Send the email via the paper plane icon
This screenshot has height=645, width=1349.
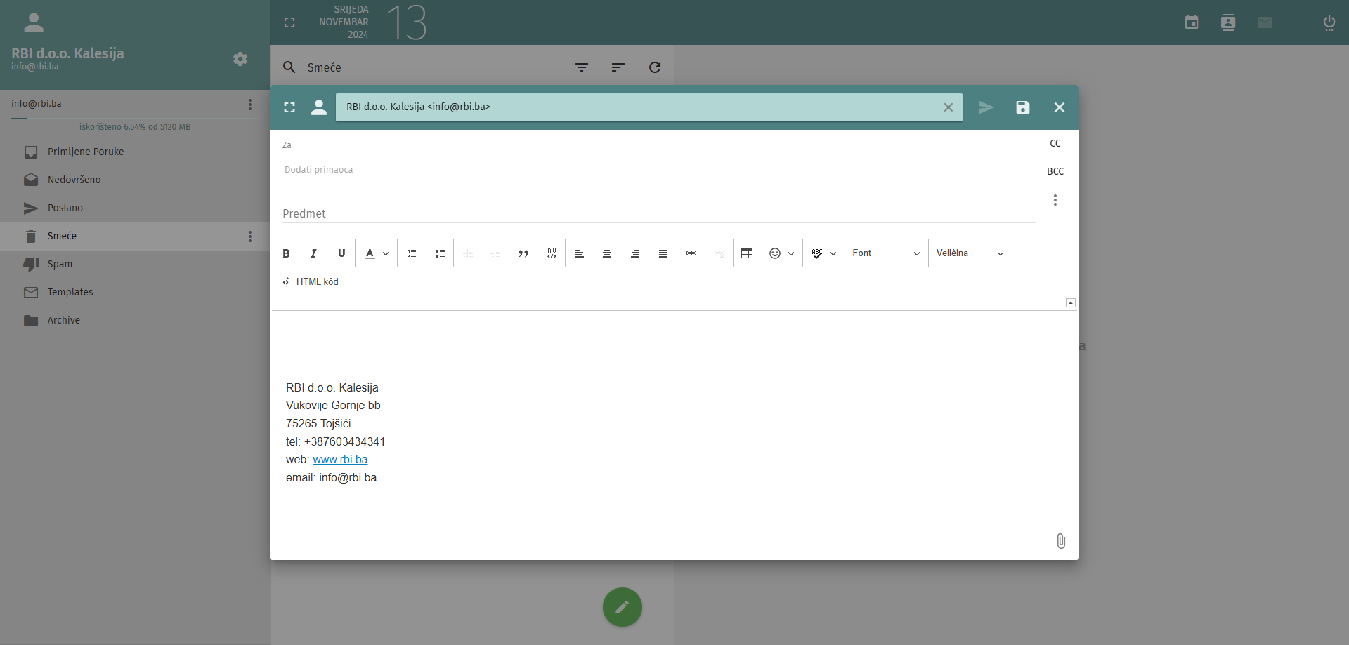click(986, 107)
